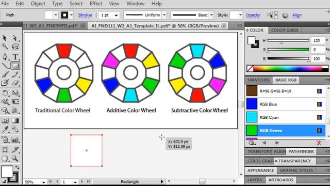Click the Opacity link
Screen dimensions: 330x186
[253, 15]
